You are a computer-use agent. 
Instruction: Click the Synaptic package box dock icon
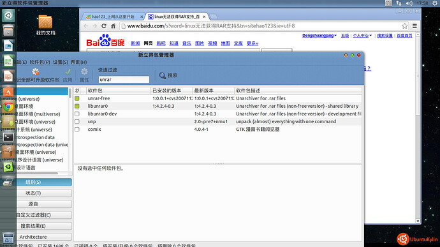point(8,152)
